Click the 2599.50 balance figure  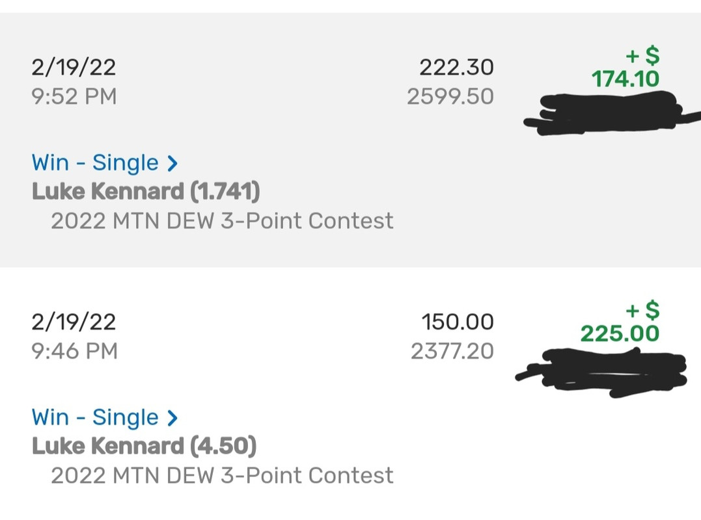tap(450, 97)
